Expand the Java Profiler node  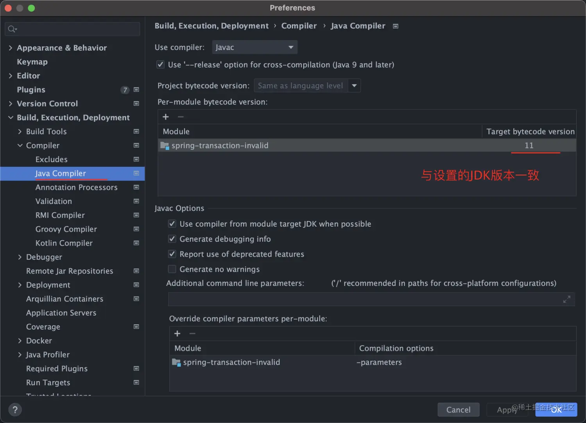[20, 355]
